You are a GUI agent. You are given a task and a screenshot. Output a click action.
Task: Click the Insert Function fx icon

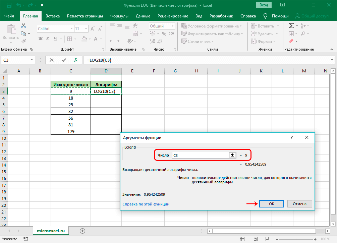(76, 60)
